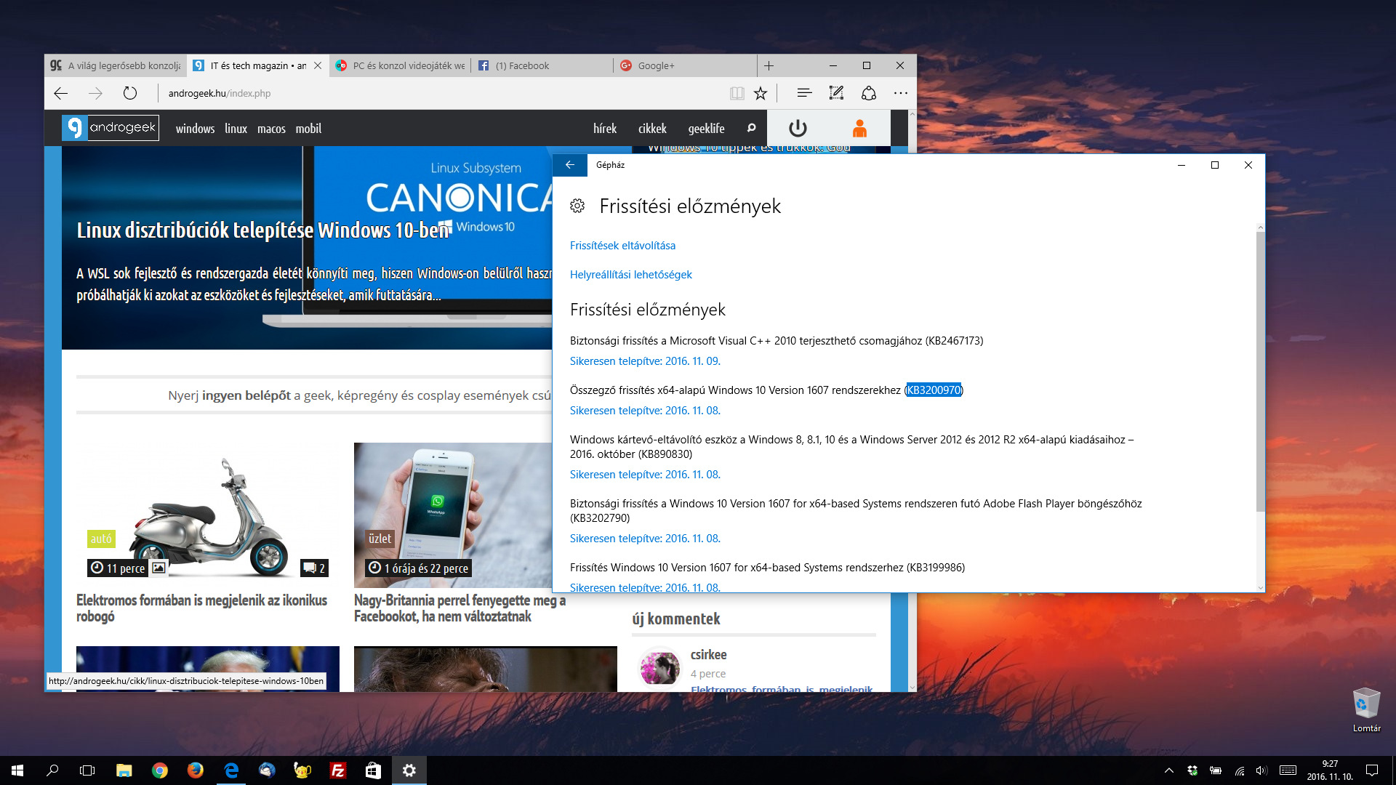Screen dimensions: 1396x785
Task: Click 'Frissítések eltávolítása' link
Action: click(x=622, y=246)
